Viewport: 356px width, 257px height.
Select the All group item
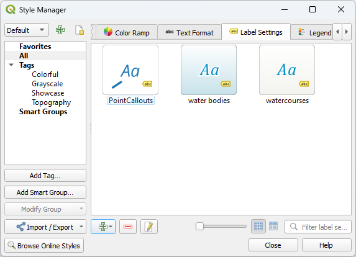tap(24, 56)
